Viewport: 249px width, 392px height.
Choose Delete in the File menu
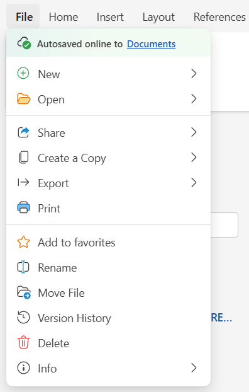click(108, 343)
